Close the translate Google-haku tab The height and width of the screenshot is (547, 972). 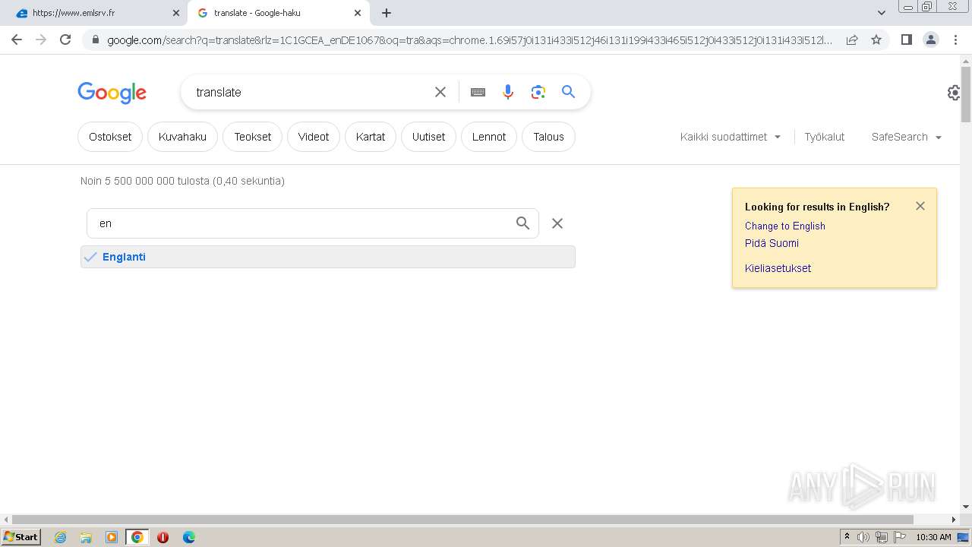coord(358,13)
